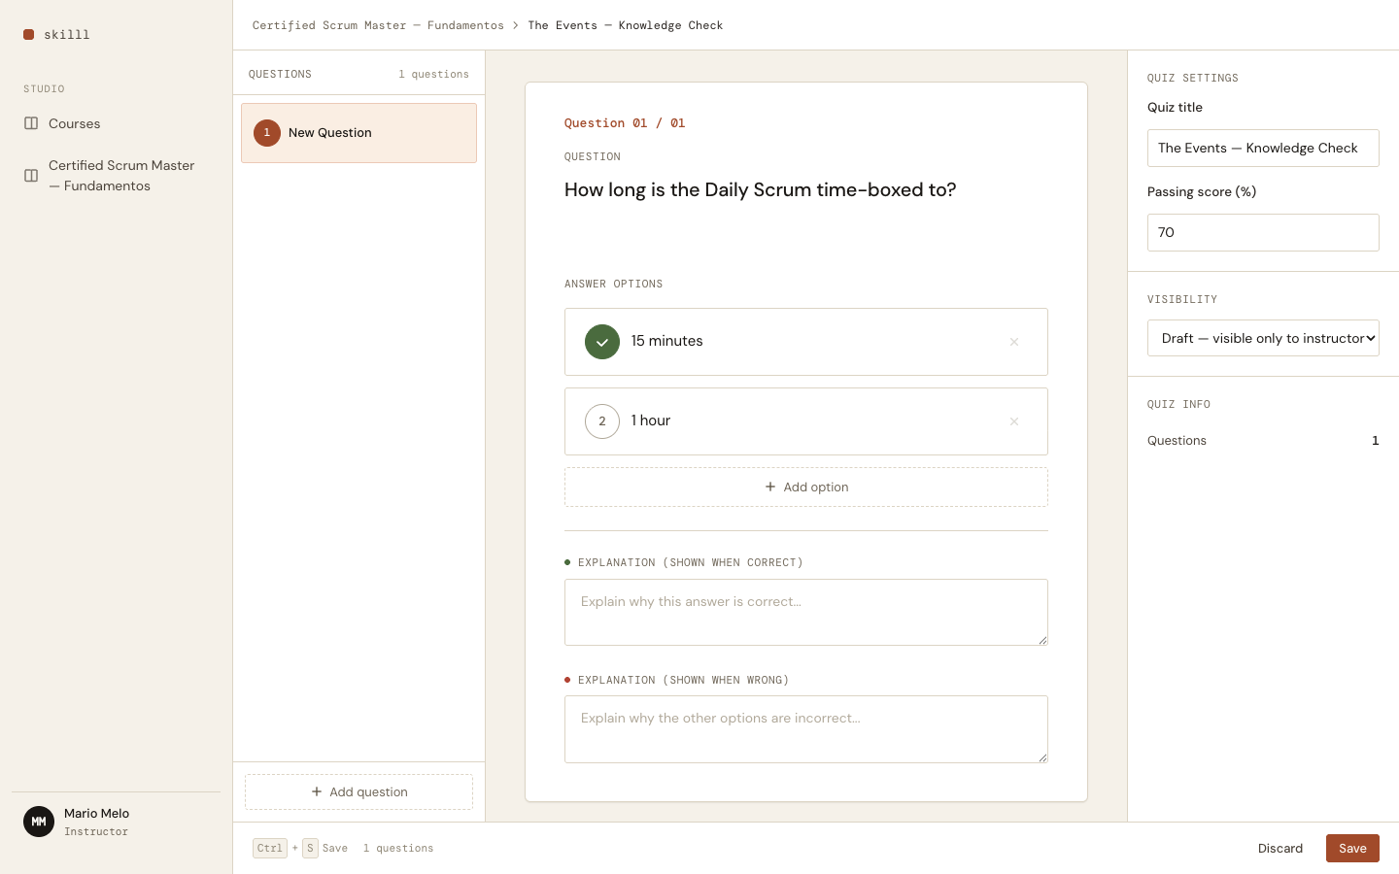
Task: Click breadcrumb chevron arrow separator
Action: coord(516,25)
